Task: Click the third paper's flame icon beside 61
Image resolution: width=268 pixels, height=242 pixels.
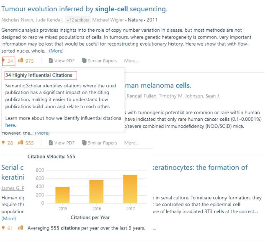Action: tap(4, 228)
